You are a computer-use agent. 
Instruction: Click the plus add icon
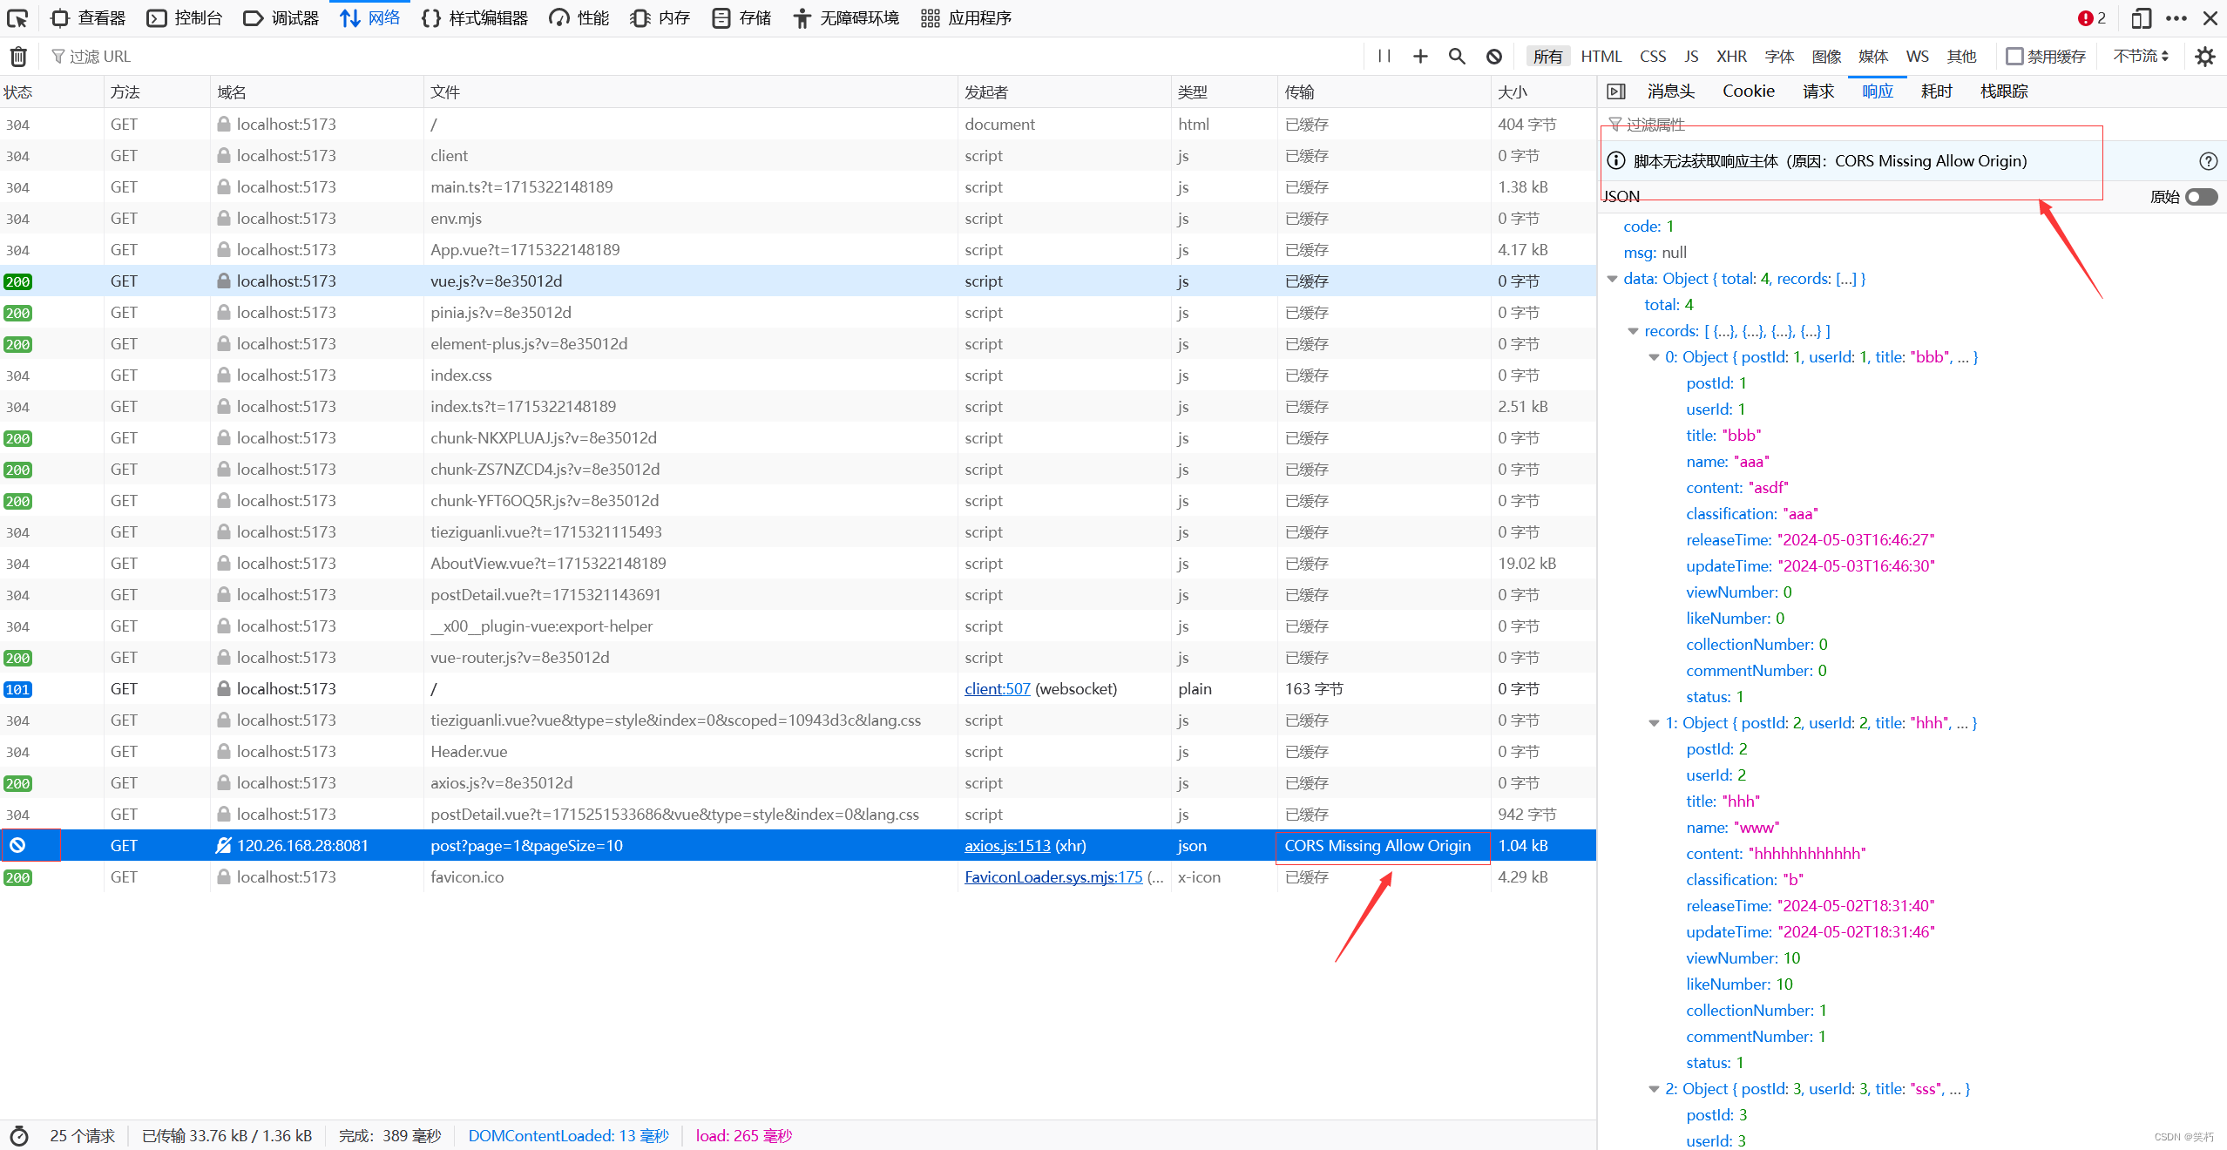(1420, 57)
